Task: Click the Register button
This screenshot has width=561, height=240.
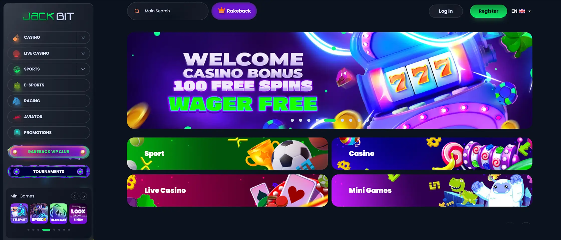Action: pos(488,11)
